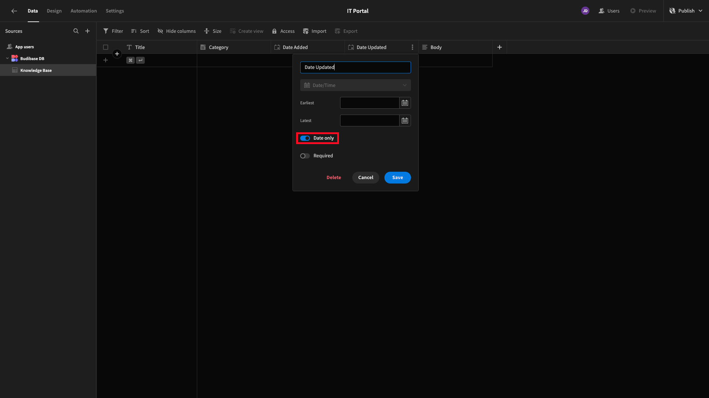Open the Date Updated column options menu
Image resolution: width=709 pixels, height=398 pixels.
412,47
